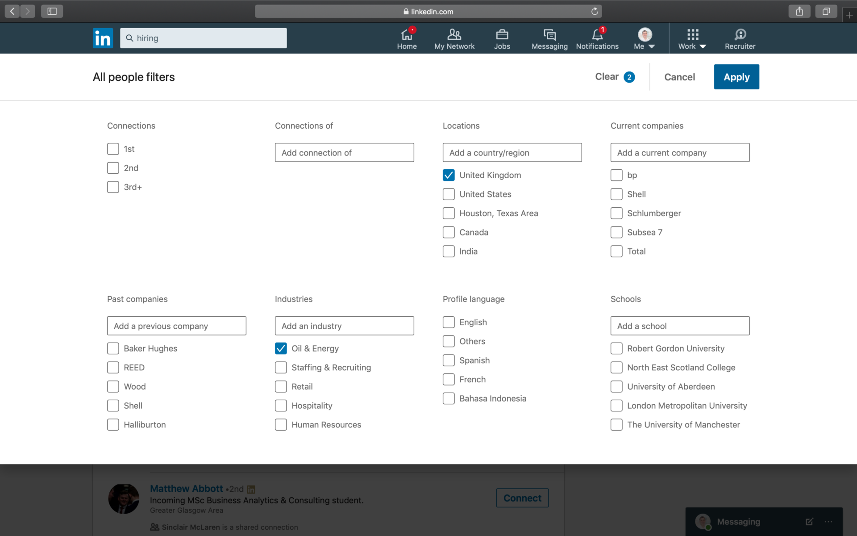Check the Canada location box

coord(449,232)
